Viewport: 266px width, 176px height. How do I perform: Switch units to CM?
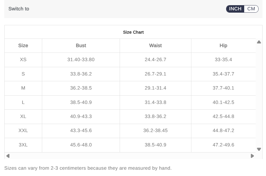(x=251, y=9)
